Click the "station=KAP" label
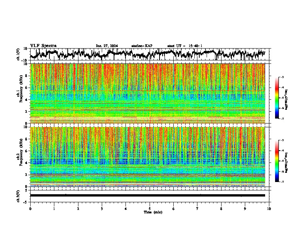The height and width of the screenshot is (234, 303). click(x=142, y=46)
